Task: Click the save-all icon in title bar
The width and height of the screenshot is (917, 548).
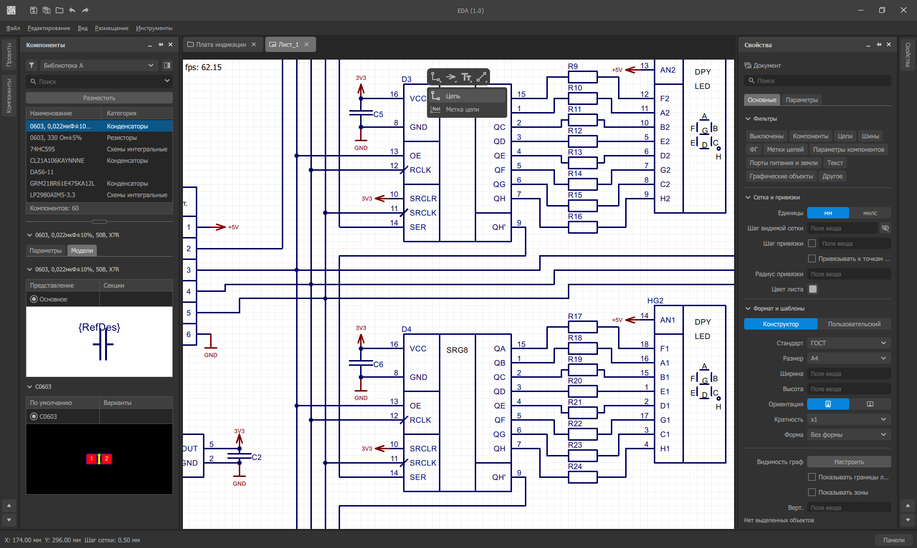Action: [x=46, y=10]
